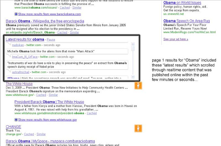Viewport: 221px width, 146px height.
Task: Open The White House result title
Action: pos(19,84)
